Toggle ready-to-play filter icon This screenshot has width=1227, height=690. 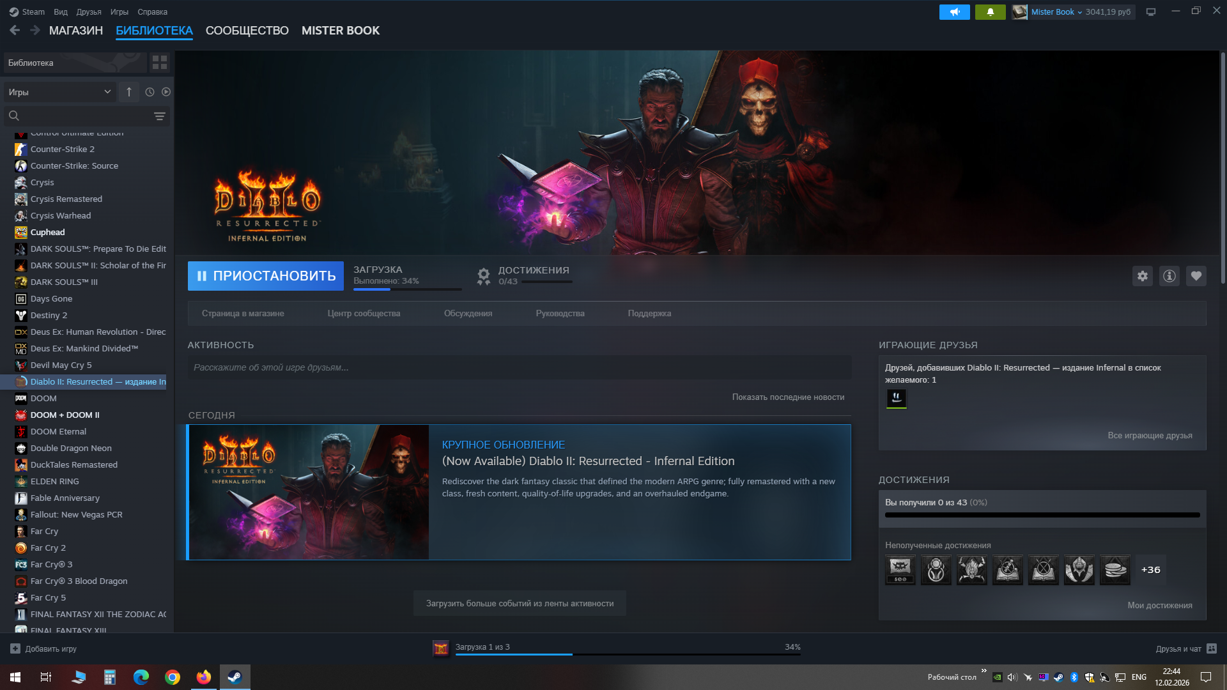pyautogui.click(x=166, y=92)
